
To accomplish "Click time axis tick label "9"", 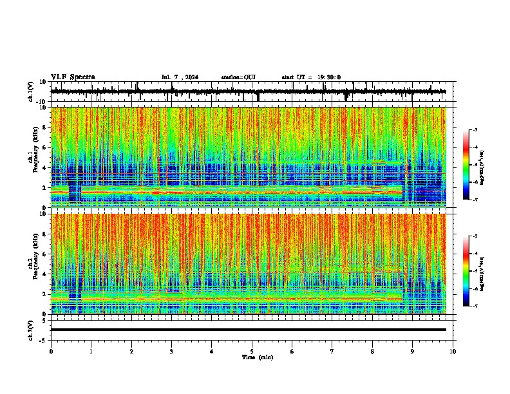I will 412,352.
